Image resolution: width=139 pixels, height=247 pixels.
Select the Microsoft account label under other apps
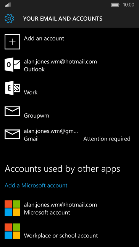coord(47,213)
